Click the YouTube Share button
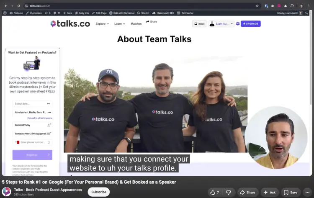314x198 pixels. (248, 193)
